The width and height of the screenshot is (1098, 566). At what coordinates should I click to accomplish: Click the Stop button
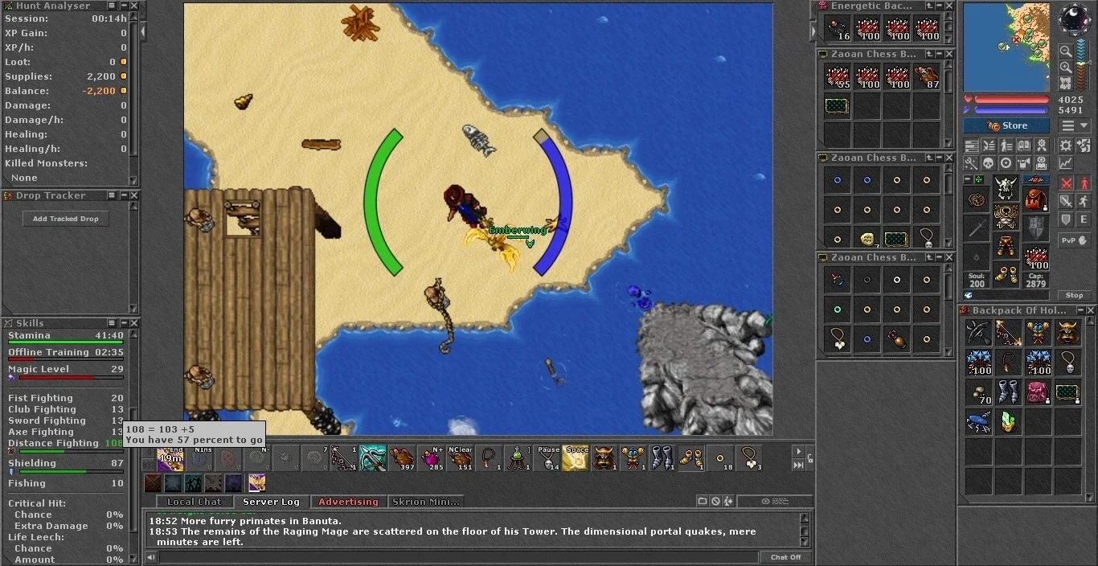click(x=1074, y=295)
